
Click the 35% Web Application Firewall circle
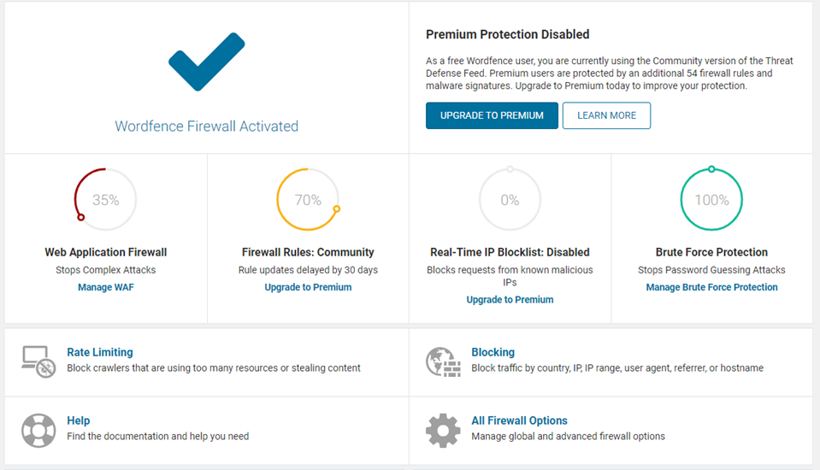[105, 200]
